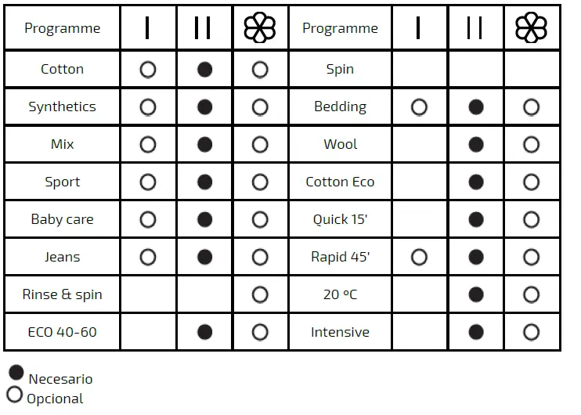The height and width of the screenshot is (415, 581).
Task: Select Wool compartment II filled circle
Action: coord(475,144)
